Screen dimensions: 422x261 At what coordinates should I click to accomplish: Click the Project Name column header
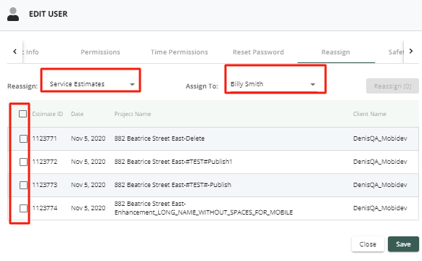tap(133, 114)
